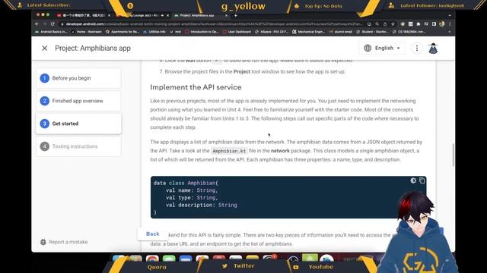Select step 3 Get started
The width and height of the screenshot is (487, 273).
[x=78, y=124]
